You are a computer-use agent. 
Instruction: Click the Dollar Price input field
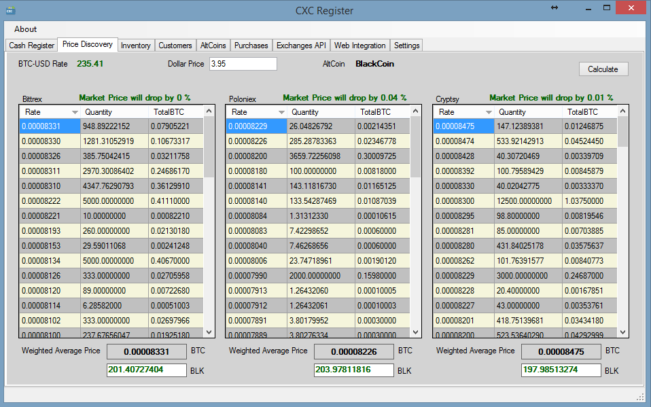pyautogui.click(x=243, y=64)
